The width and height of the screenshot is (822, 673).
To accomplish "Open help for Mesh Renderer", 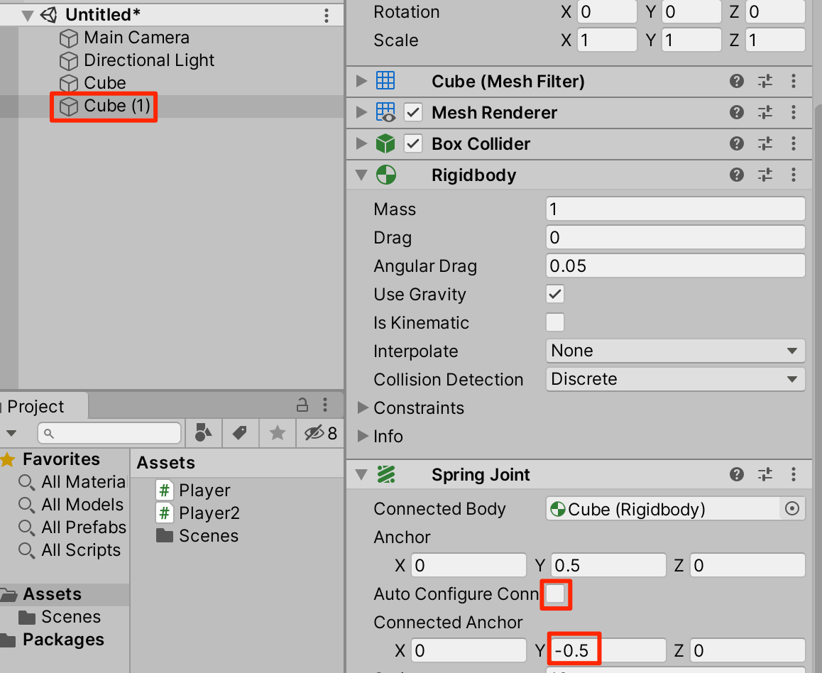I will pos(737,113).
